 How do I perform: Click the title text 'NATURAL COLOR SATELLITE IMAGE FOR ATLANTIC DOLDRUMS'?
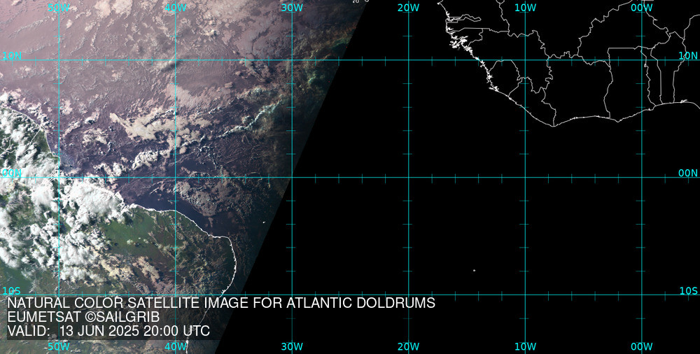pyautogui.click(x=221, y=303)
